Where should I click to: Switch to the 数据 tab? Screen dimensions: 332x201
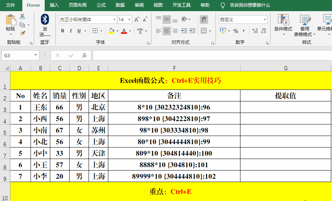tap(120, 5)
